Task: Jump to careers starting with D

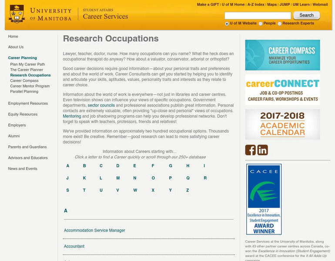Action: pyautogui.click(x=118, y=166)
